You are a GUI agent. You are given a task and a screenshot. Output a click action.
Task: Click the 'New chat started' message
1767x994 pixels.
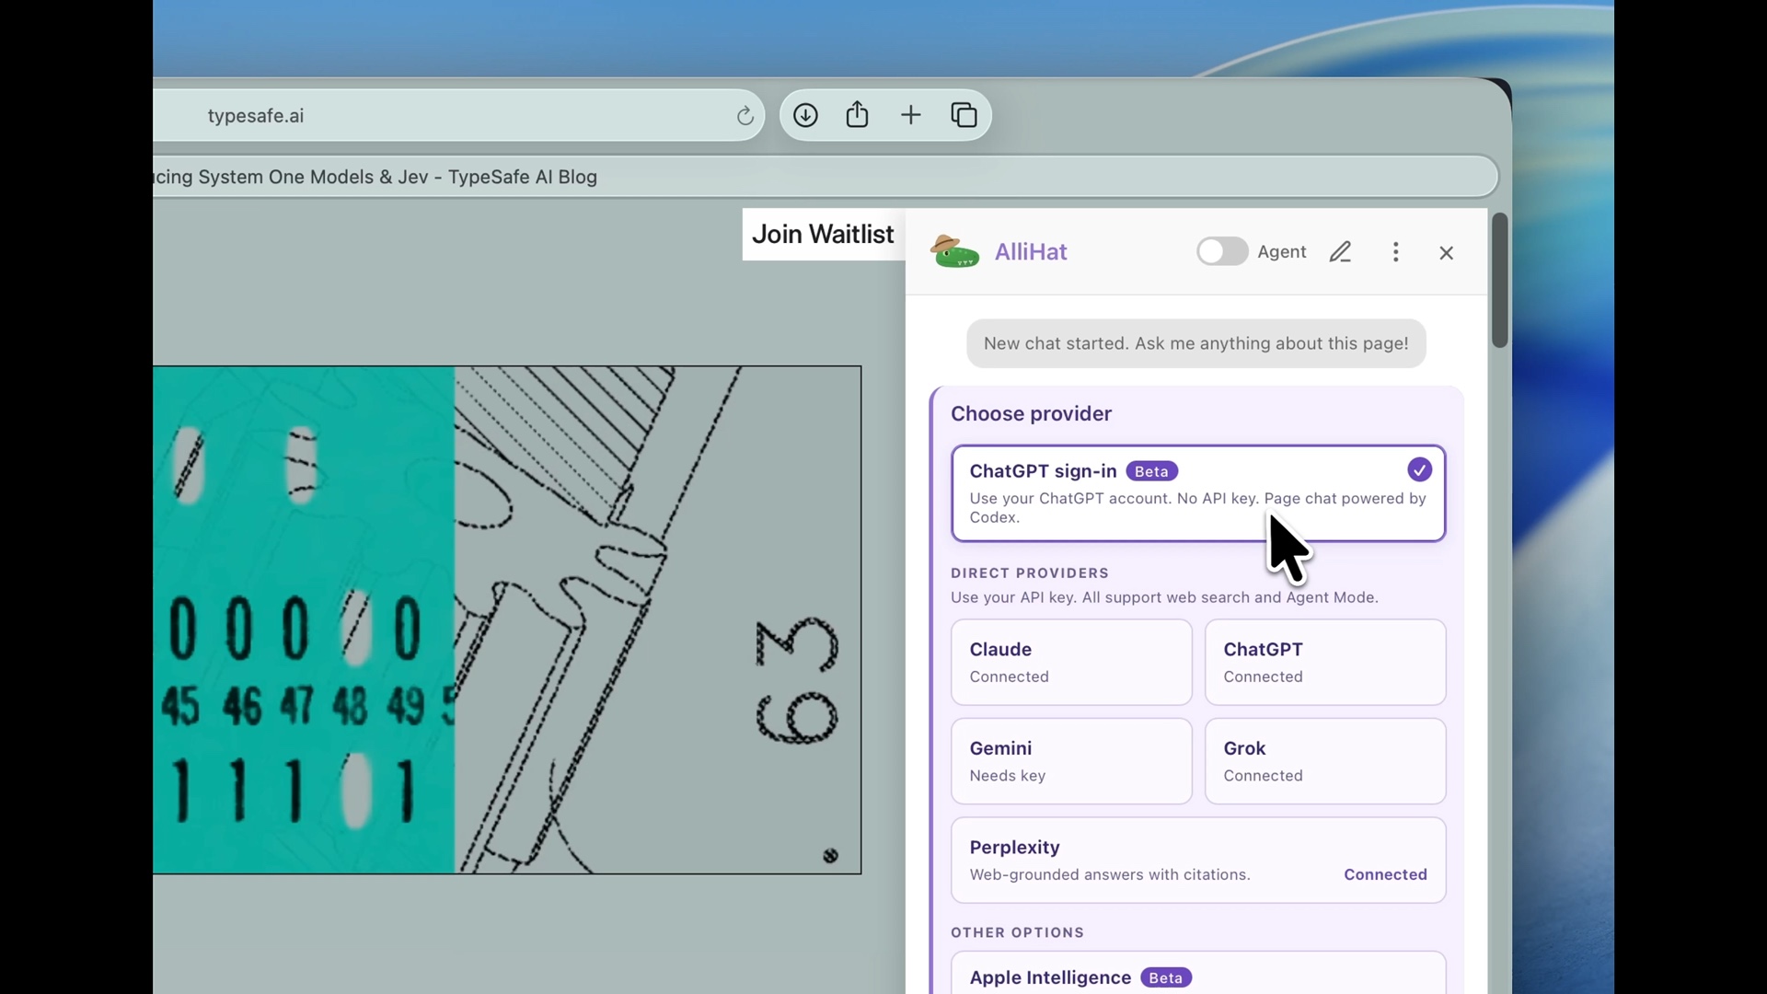(x=1195, y=343)
